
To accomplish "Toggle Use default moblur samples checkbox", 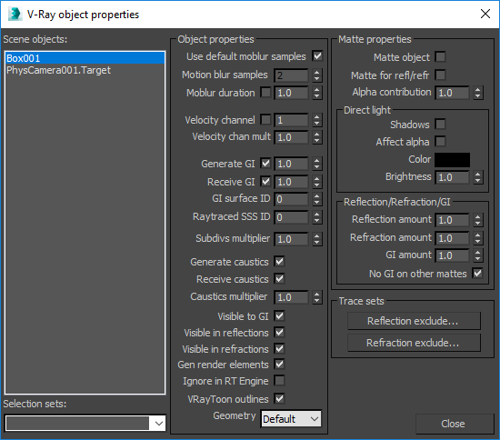I will pyautogui.click(x=317, y=56).
